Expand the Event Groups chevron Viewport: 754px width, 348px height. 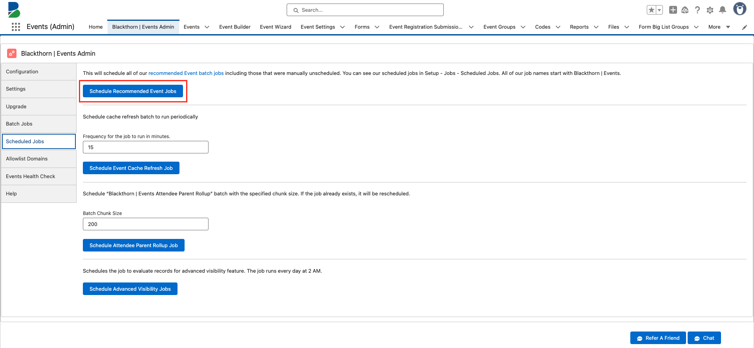523,27
